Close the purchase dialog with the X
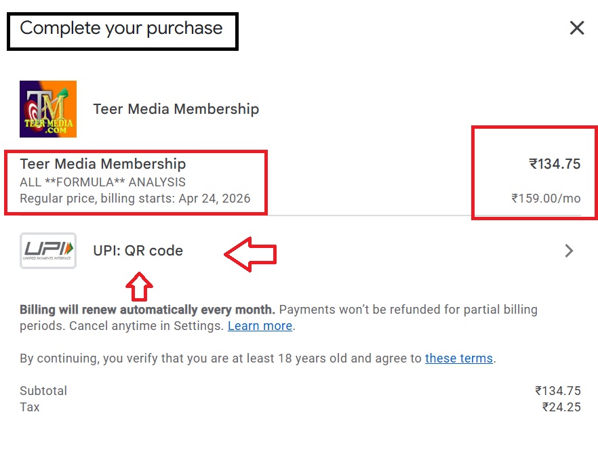598x454 pixels. [x=576, y=28]
